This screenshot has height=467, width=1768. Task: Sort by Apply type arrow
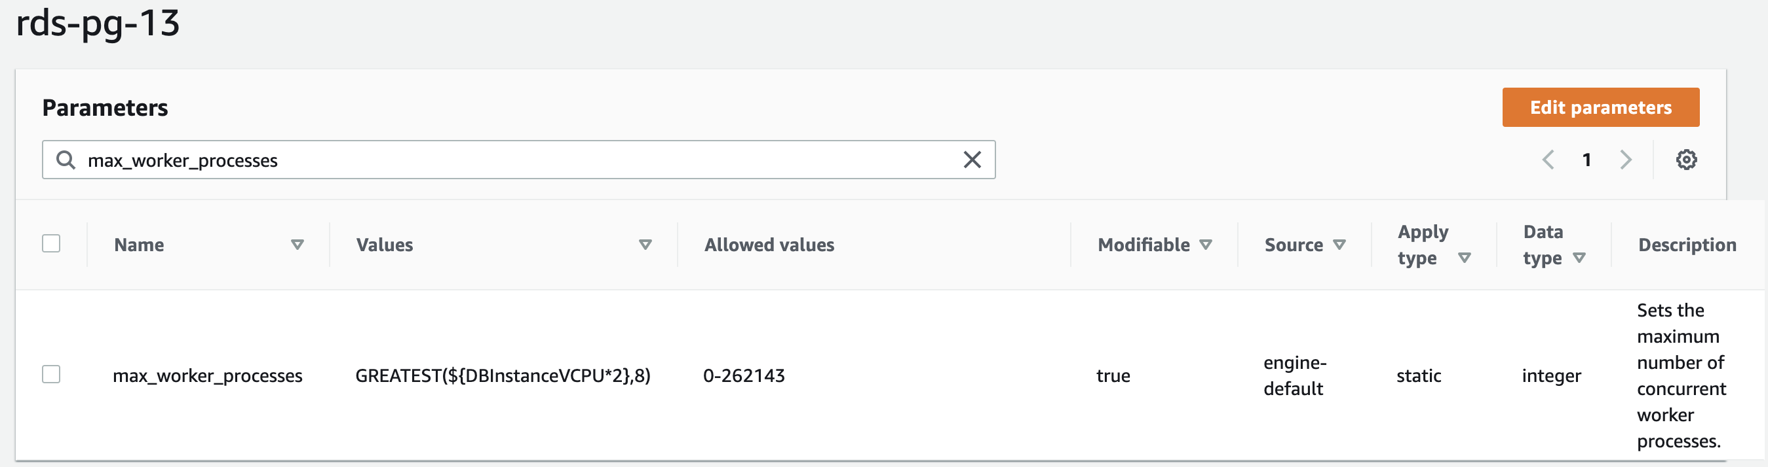(1465, 258)
